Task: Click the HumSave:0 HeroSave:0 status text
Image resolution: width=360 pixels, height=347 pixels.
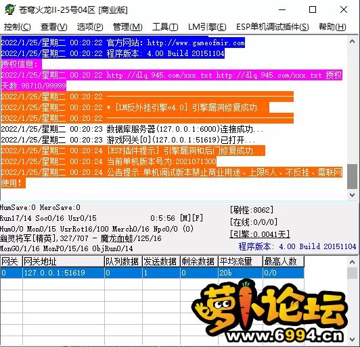Action: 40,207
